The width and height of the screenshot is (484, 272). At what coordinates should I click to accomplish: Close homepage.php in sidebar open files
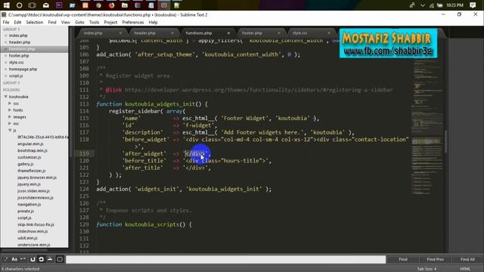(x=5, y=69)
